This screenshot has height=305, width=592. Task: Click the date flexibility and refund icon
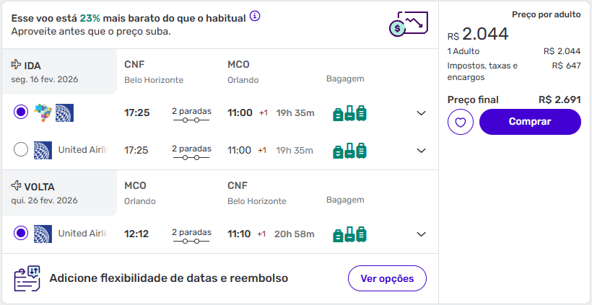[x=27, y=278]
